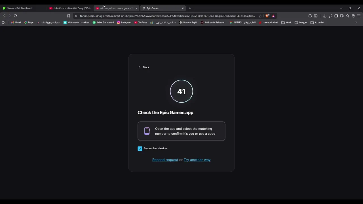363x204 pixels.
Task: Restore down the browser window
Action: coord(350,8)
